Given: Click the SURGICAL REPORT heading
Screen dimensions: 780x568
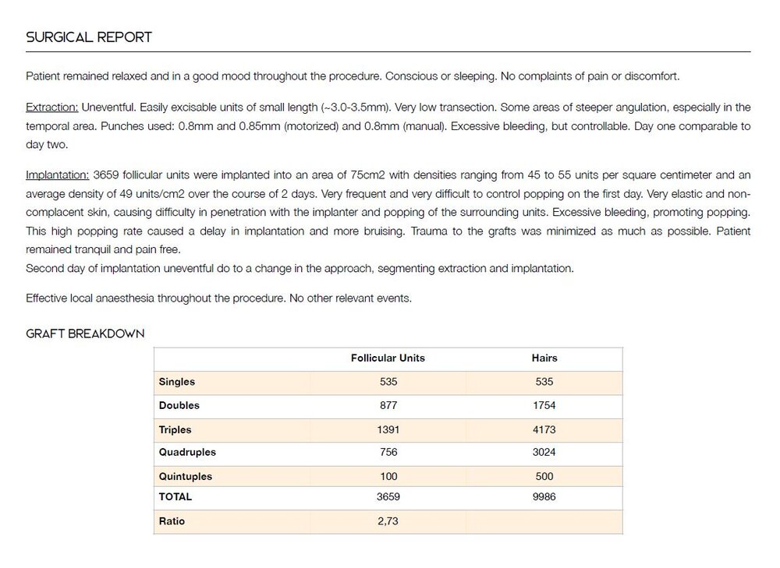Looking at the screenshot, I should click(89, 37).
